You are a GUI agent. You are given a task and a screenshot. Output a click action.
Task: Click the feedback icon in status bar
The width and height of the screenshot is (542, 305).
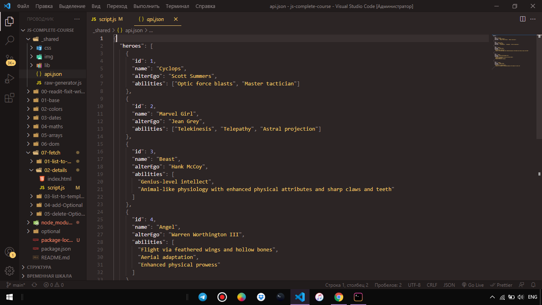click(x=522, y=285)
